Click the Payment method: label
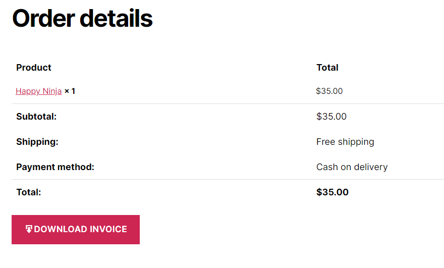444x268 pixels. [x=55, y=167]
